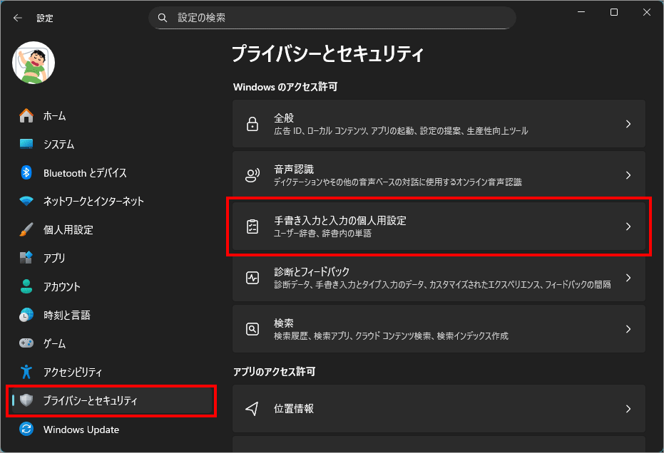664x453 pixels.
Task: Click the Network Wi-Fi icon in sidebar
Action: (x=26, y=201)
